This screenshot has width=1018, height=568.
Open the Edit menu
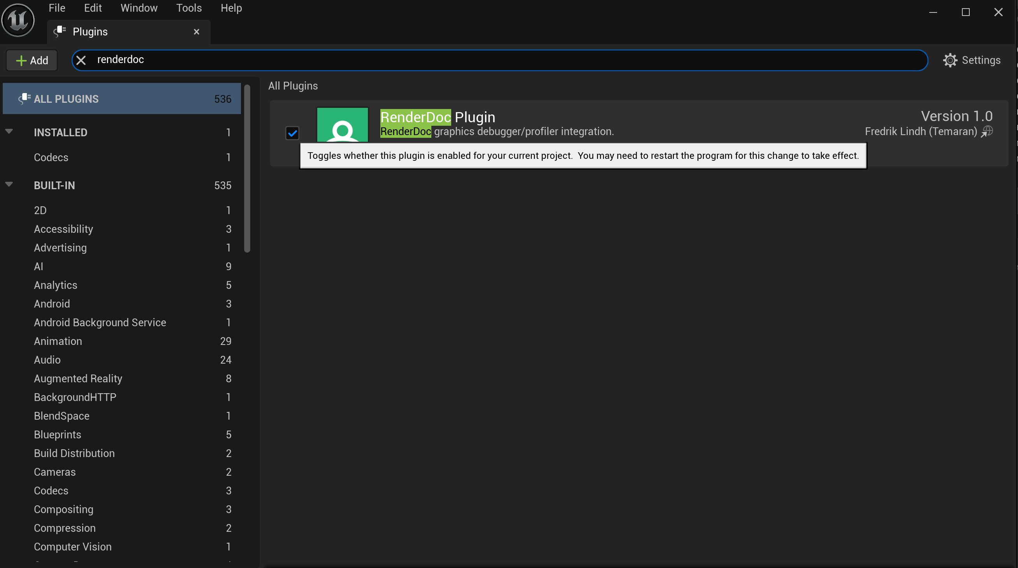(x=93, y=8)
